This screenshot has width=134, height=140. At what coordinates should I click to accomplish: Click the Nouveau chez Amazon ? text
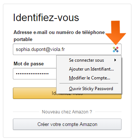tap(67, 112)
